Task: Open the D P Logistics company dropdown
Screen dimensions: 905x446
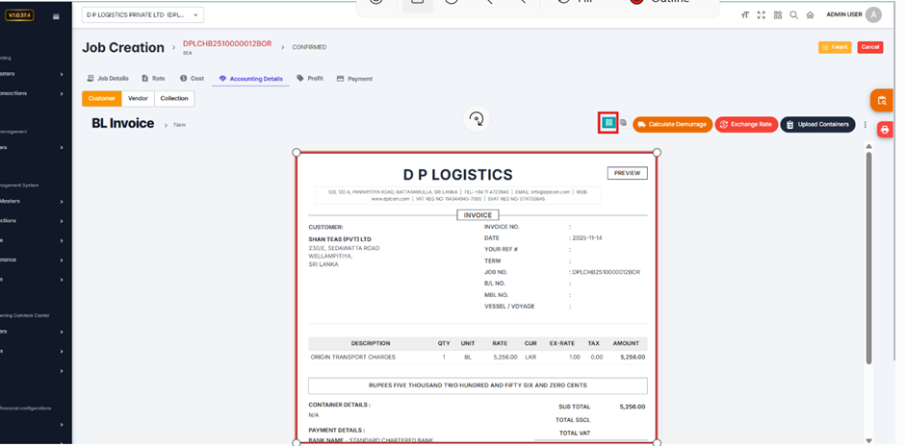Action: (142, 15)
